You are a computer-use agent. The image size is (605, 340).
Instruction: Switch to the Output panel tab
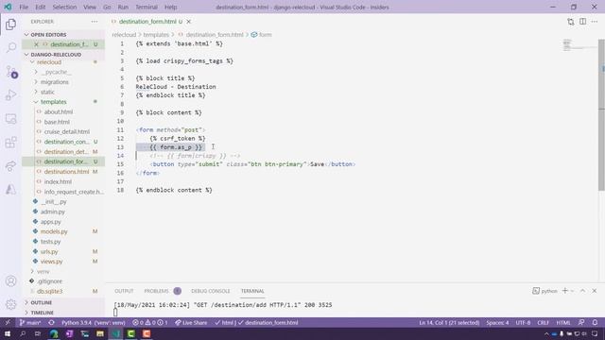click(124, 291)
